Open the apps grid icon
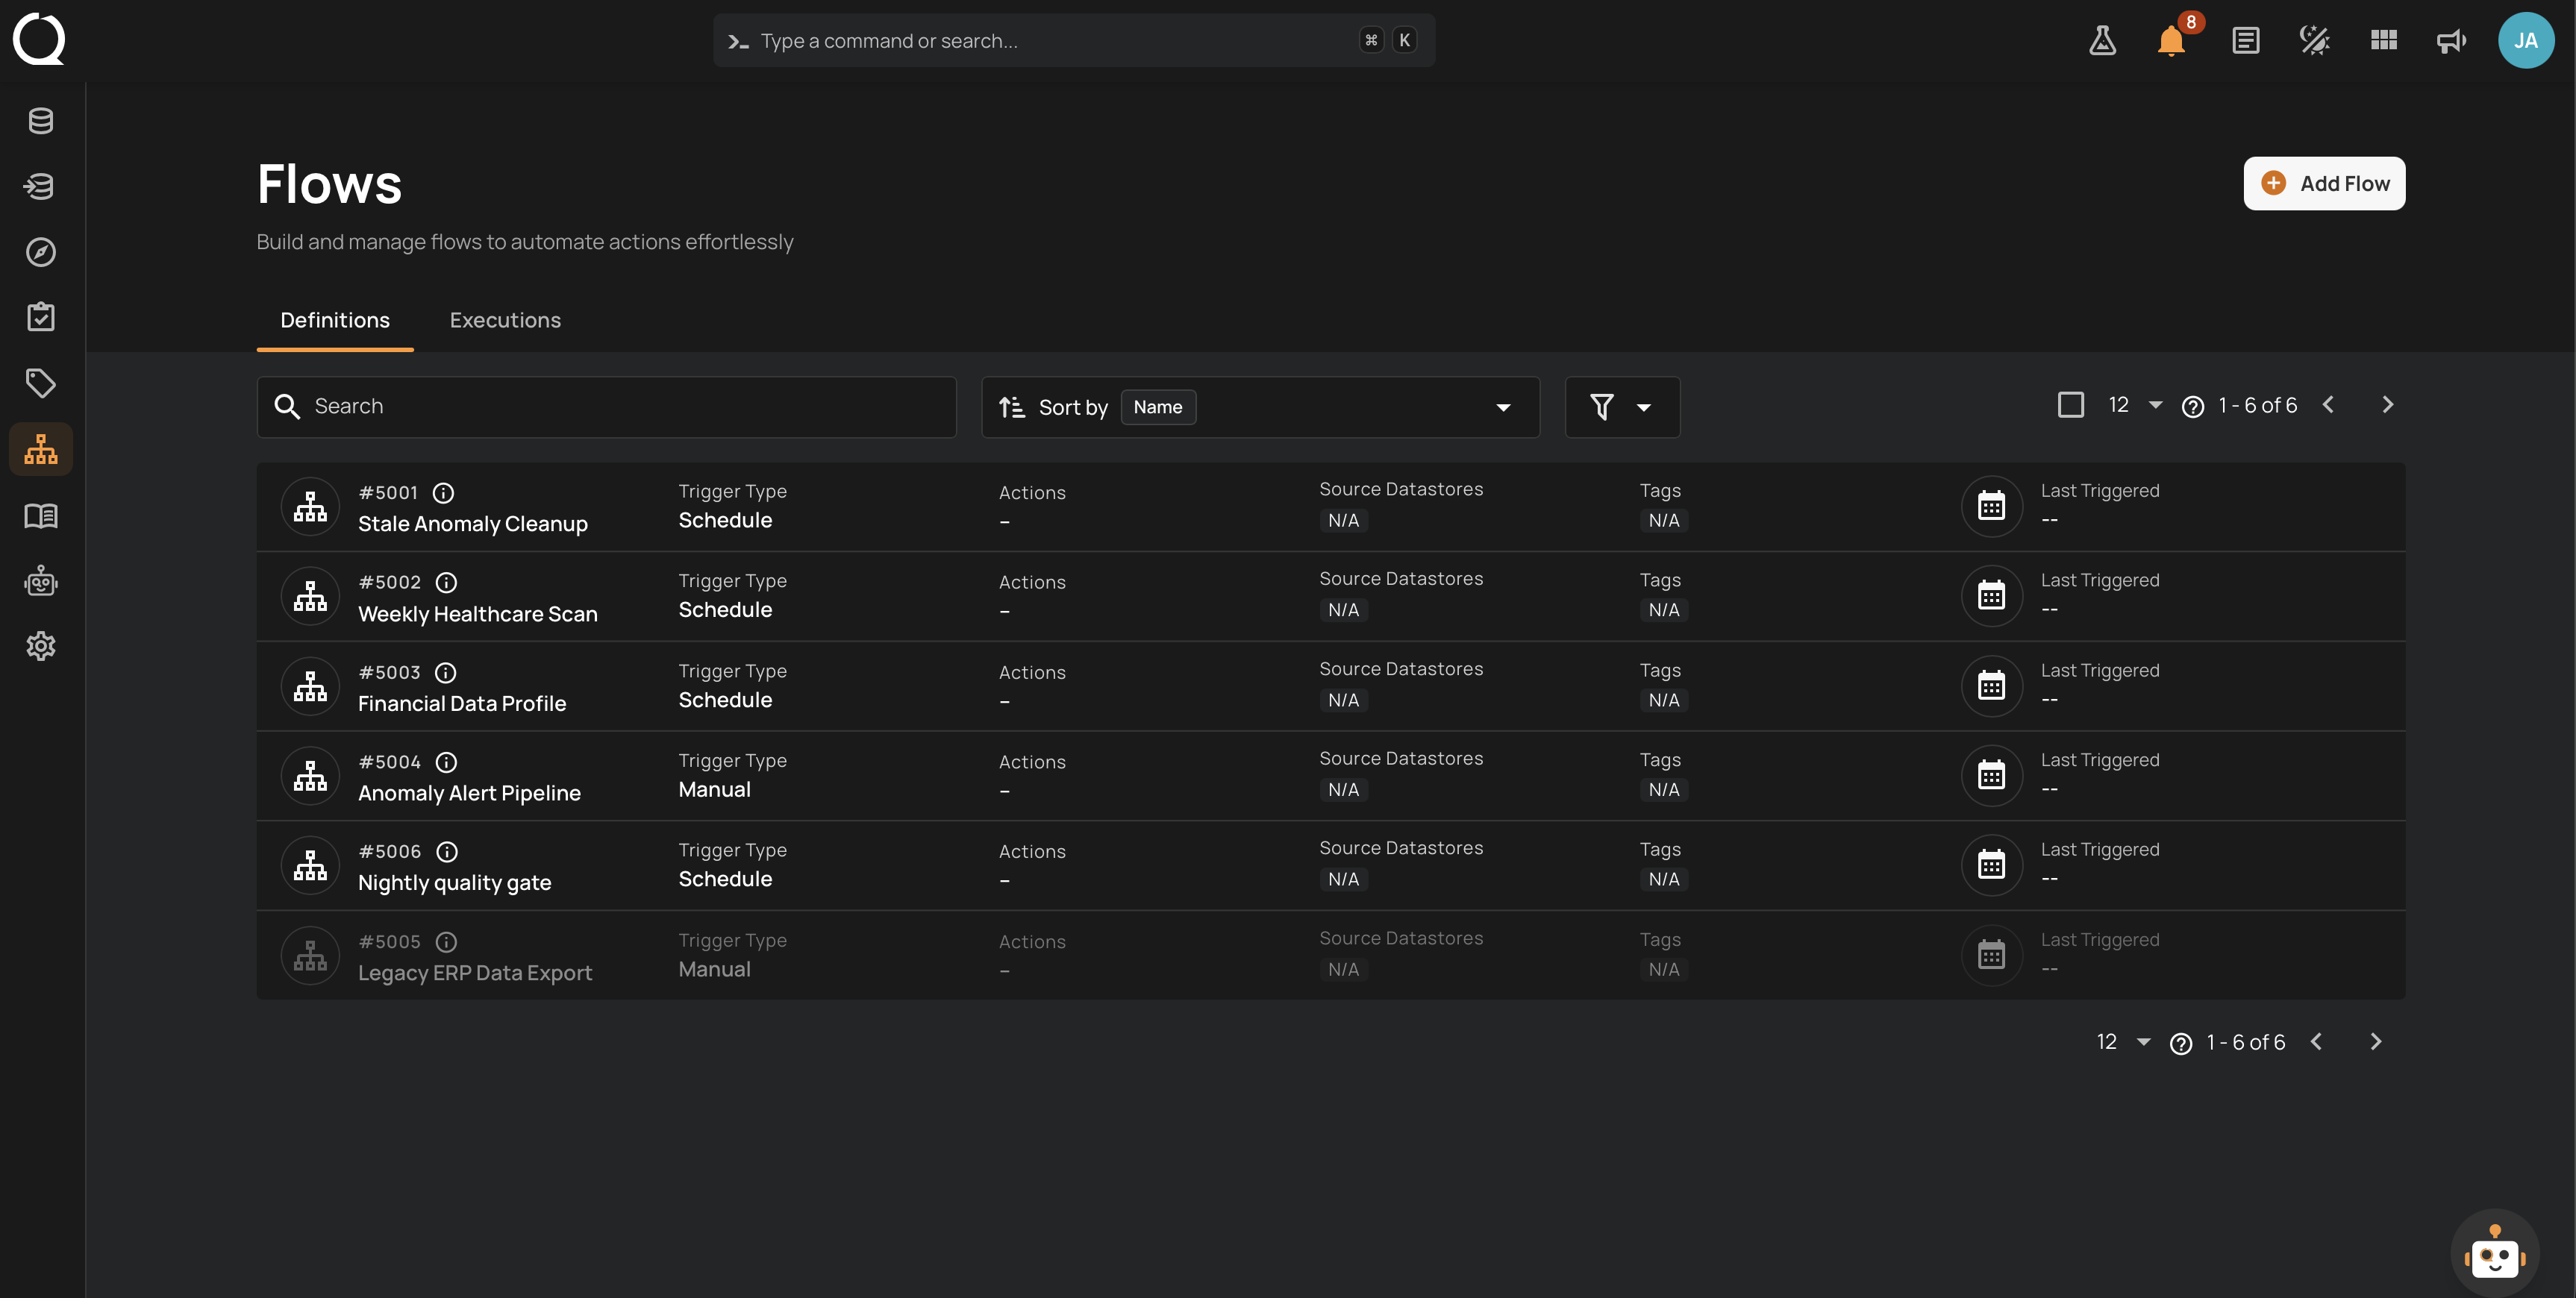The image size is (2576, 1298). [x=2384, y=40]
